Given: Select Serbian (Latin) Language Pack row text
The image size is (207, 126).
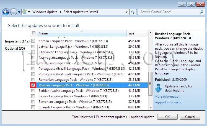Looking at the screenshot, I should 79,91.
